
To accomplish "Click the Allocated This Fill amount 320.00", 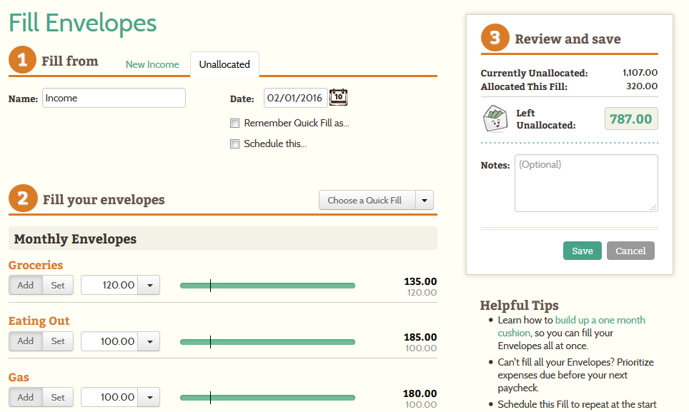I will click(x=642, y=86).
